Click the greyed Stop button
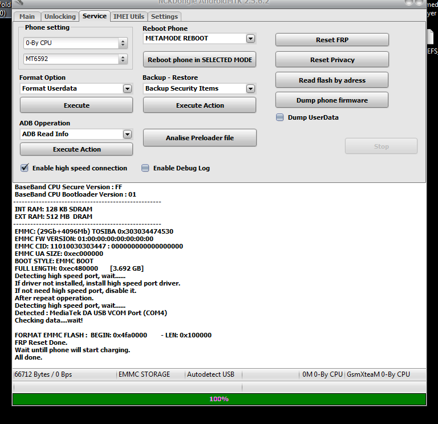The width and height of the screenshot is (438, 424). (x=382, y=146)
